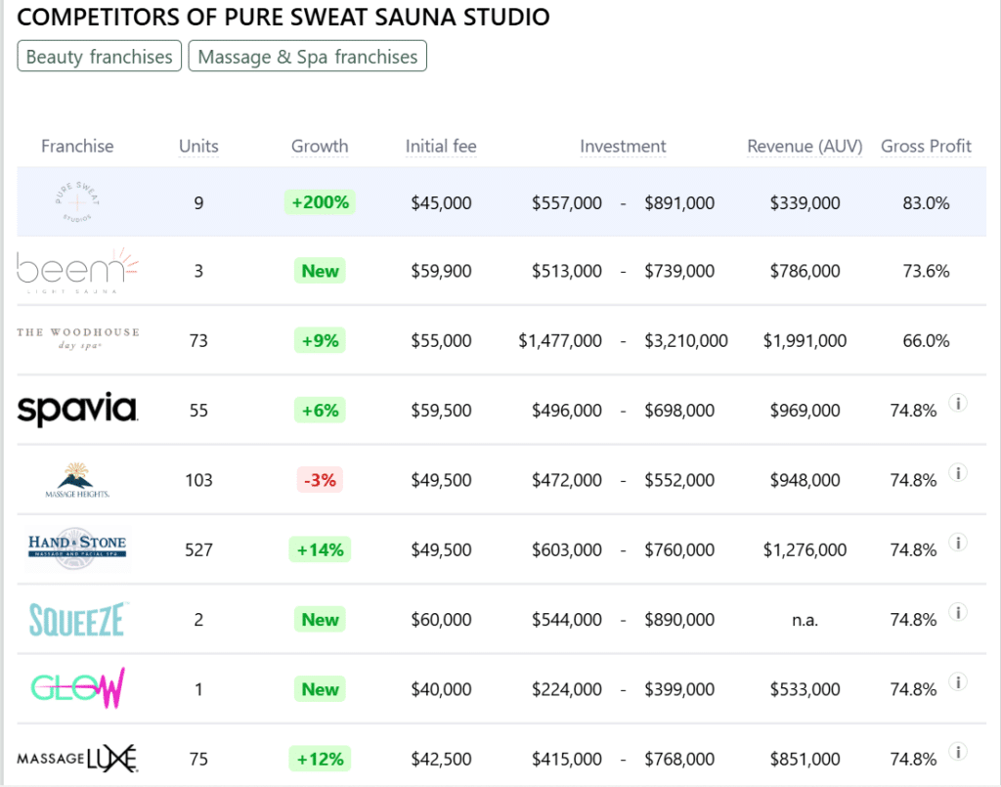
Task: Select the 66.0% gross profit cell
Action: point(926,340)
